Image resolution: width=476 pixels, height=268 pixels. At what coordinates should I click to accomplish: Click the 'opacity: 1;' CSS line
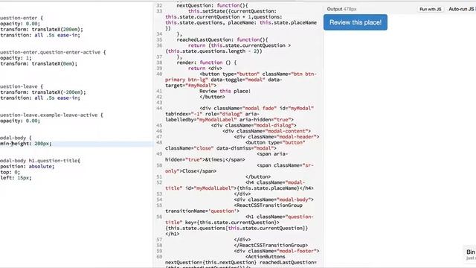pyautogui.click(x=16, y=58)
